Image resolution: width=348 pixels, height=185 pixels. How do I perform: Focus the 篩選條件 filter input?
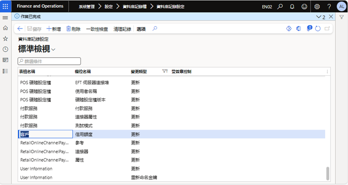tap(49, 61)
